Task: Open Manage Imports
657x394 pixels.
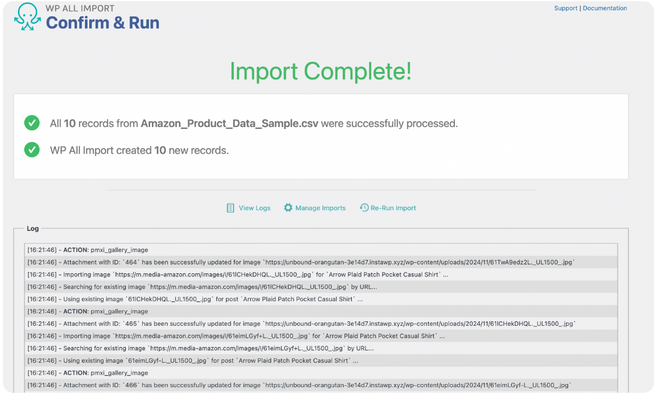Action: click(x=319, y=207)
